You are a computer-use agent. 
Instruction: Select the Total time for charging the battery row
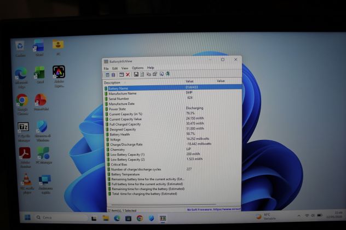174,194
